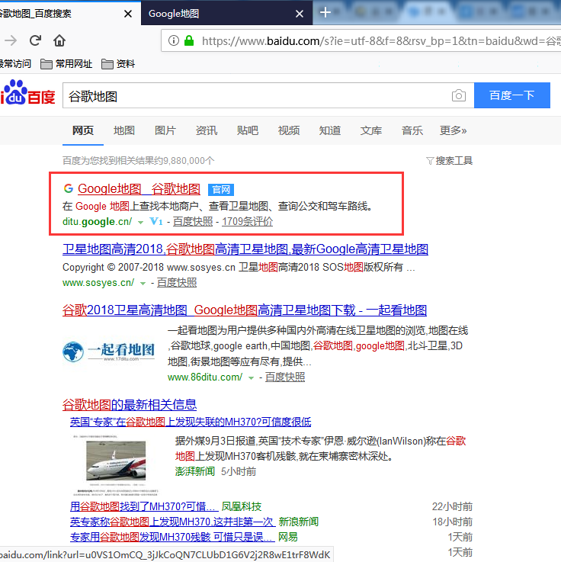The image size is (561, 562).
Task: Go to the browser home page icon
Action: pos(59,40)
